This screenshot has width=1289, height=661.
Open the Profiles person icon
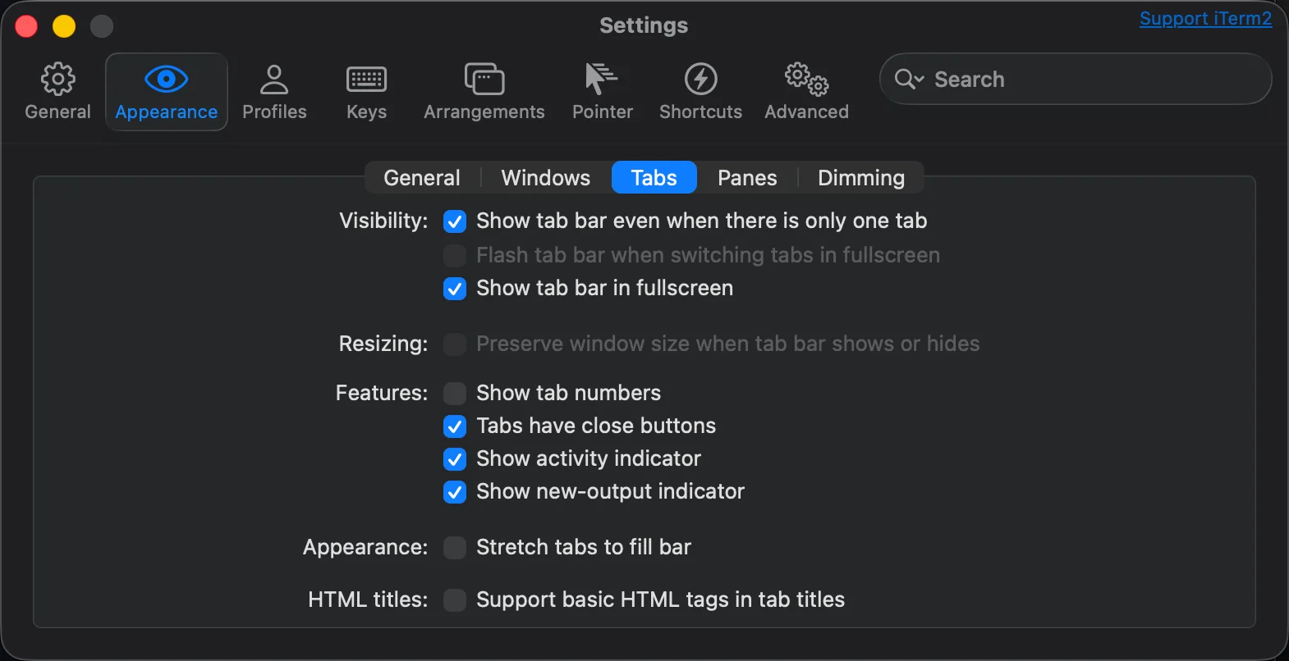pos(274,80)
